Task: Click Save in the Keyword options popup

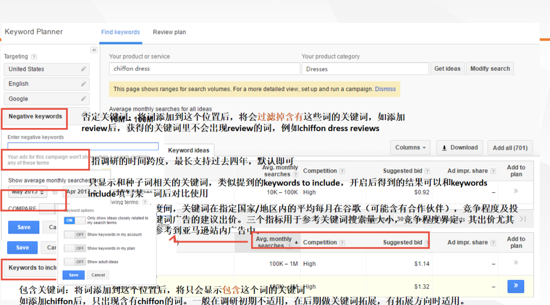Action: (x=74, y=275)
